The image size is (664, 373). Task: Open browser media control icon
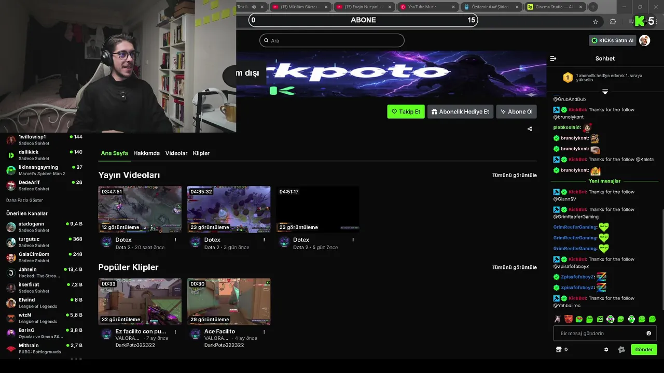[631, 22]
